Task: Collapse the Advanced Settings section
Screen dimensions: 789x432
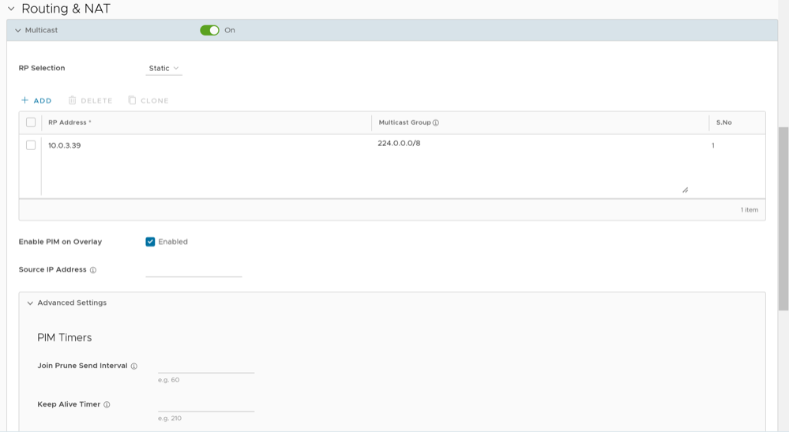Action: pos(30,303)
